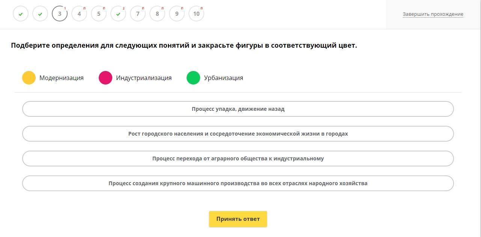Select current question 3 step circle

(60, 14)
